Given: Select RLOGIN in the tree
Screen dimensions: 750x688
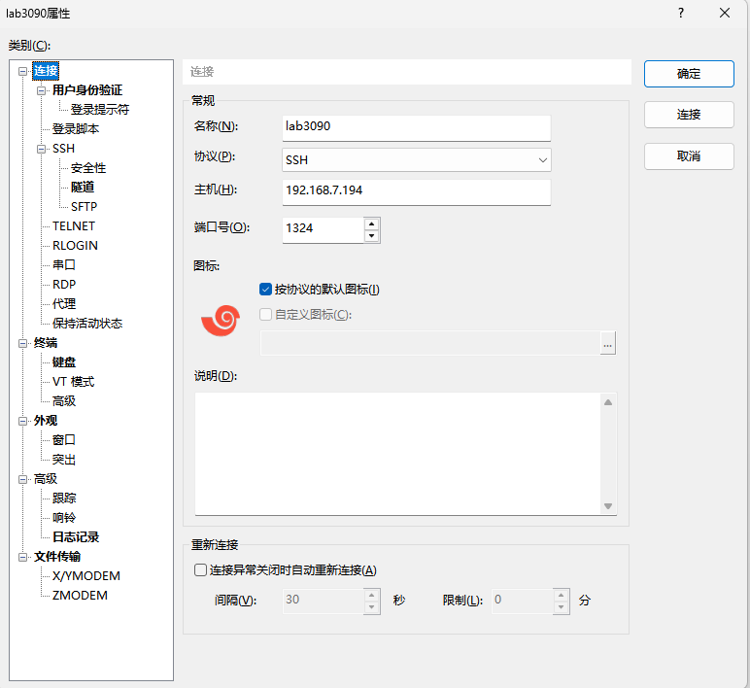Looking at the screenshot, I should tap(75, 246).
